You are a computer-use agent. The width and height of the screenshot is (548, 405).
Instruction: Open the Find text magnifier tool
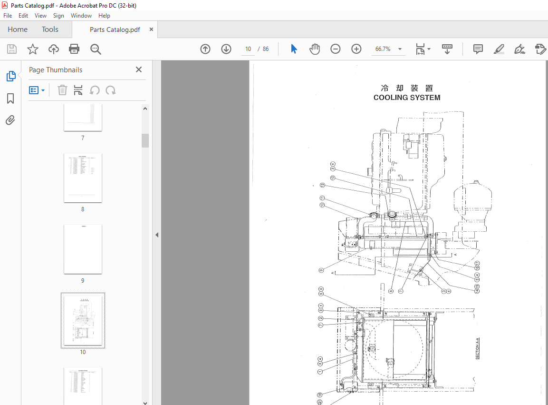click(96, 49)
